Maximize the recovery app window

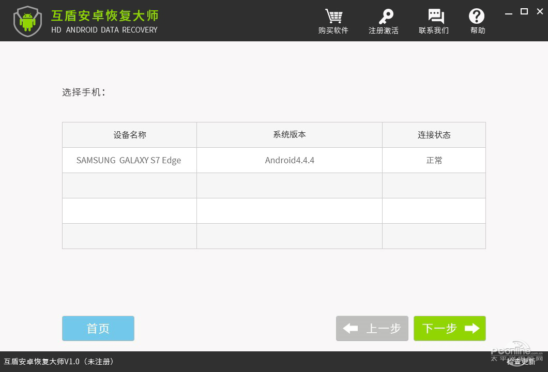(524, 11)
